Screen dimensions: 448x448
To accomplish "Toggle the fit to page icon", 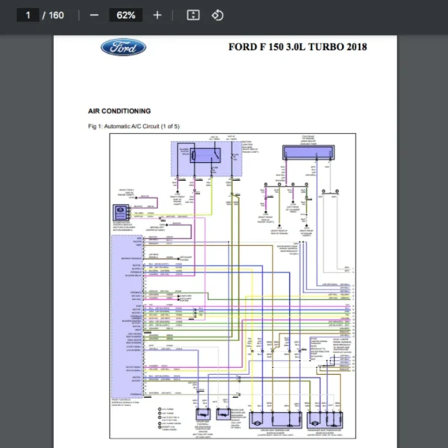I will (193, 15).
